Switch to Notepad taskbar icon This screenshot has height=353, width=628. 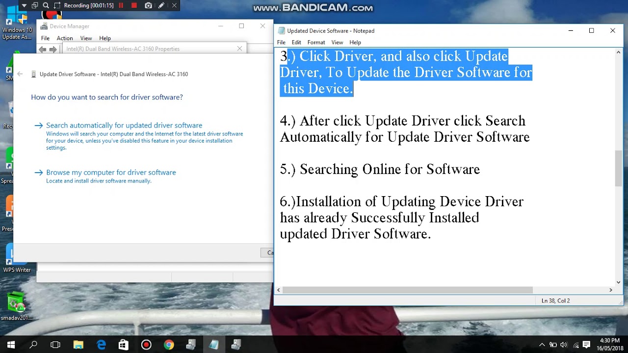point(214,345)
